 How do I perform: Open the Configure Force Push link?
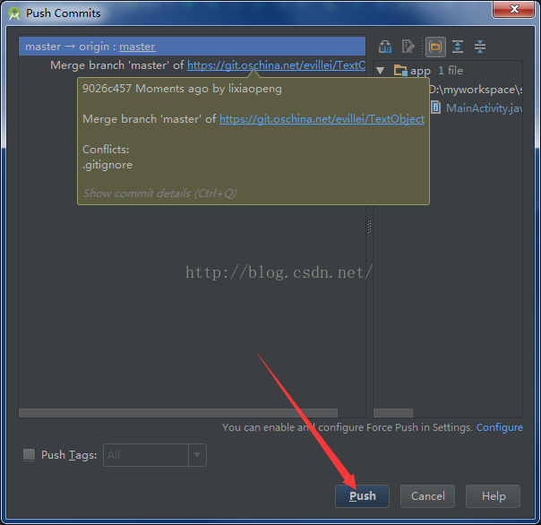499,427
